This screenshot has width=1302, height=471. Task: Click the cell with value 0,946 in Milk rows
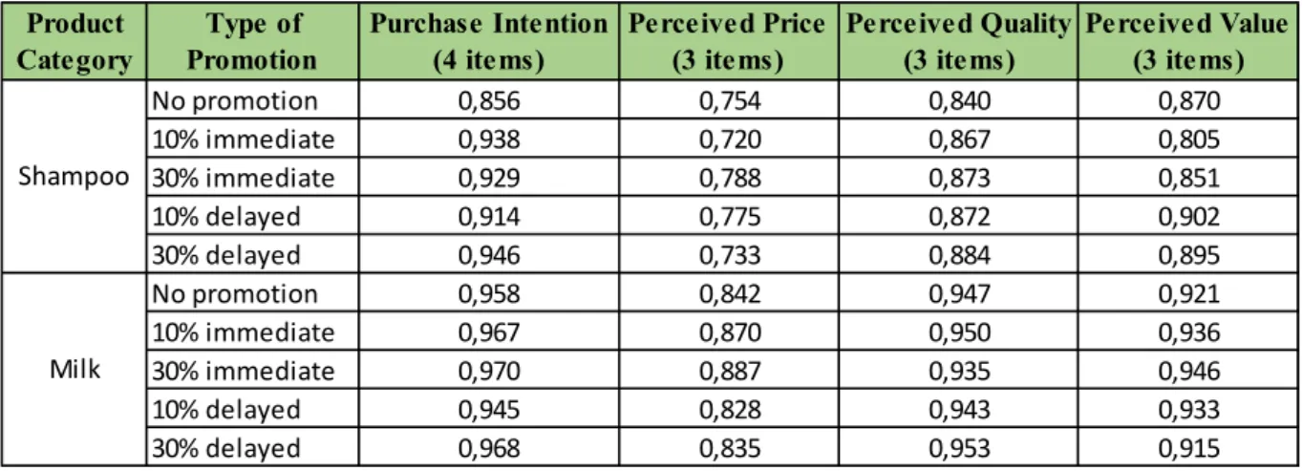click(x=1185, y=371)
